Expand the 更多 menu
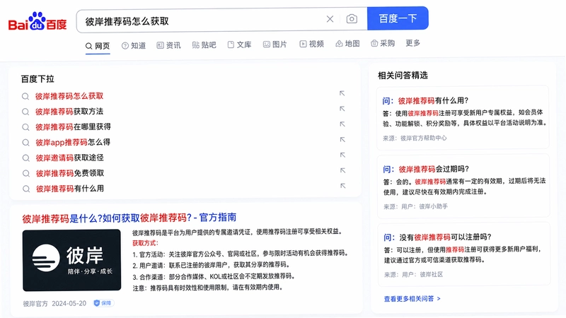 point(413,43)
